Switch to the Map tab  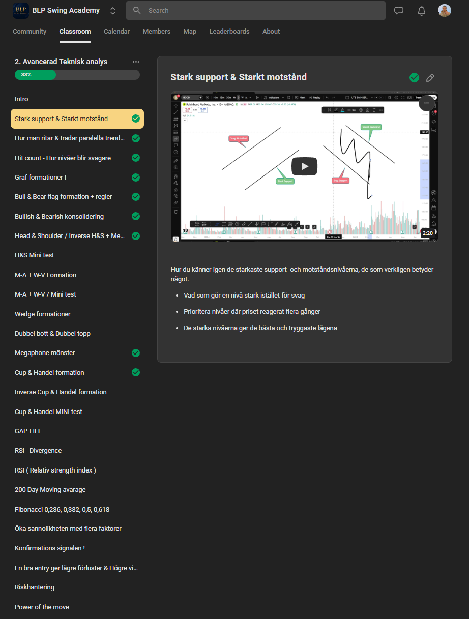(x=190, y=31)
